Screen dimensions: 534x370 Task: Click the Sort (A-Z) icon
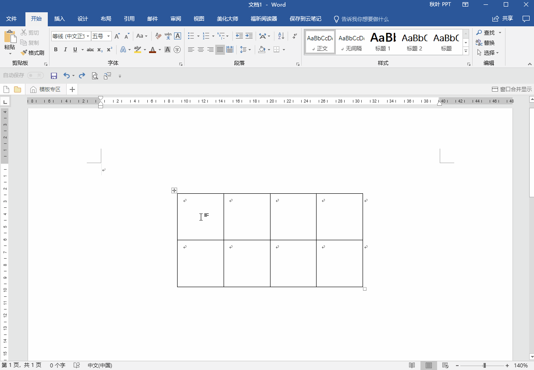(281, 36)
